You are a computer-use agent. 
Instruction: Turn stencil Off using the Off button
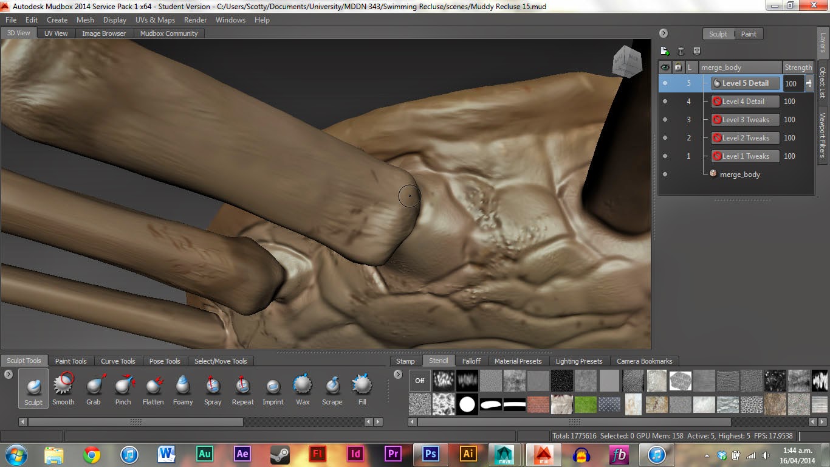(x=419, y=381)
